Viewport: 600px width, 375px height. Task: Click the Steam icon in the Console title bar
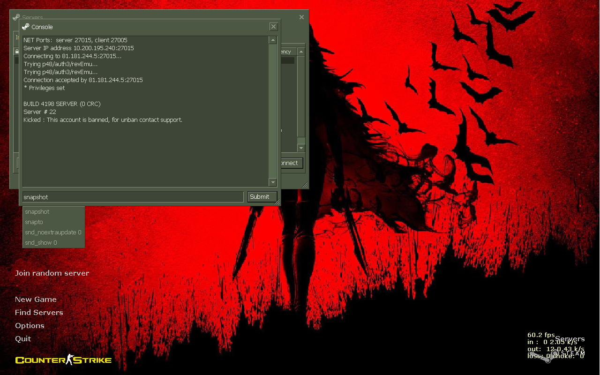pos(26,27)
